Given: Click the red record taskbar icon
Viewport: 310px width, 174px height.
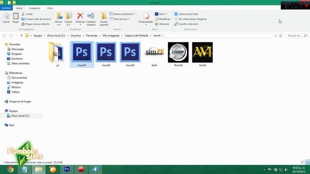Looking at the screenshot, I should (81, 169).
